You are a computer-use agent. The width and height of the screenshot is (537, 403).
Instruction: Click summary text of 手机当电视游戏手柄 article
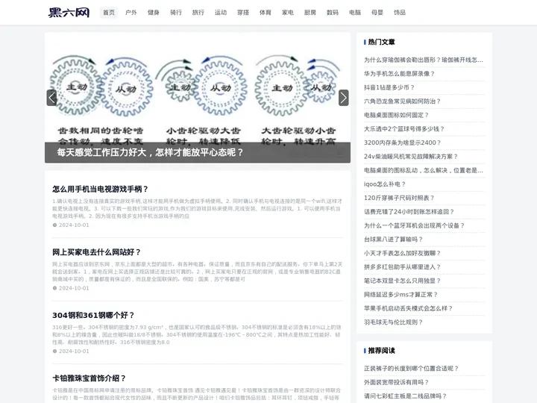197,209
